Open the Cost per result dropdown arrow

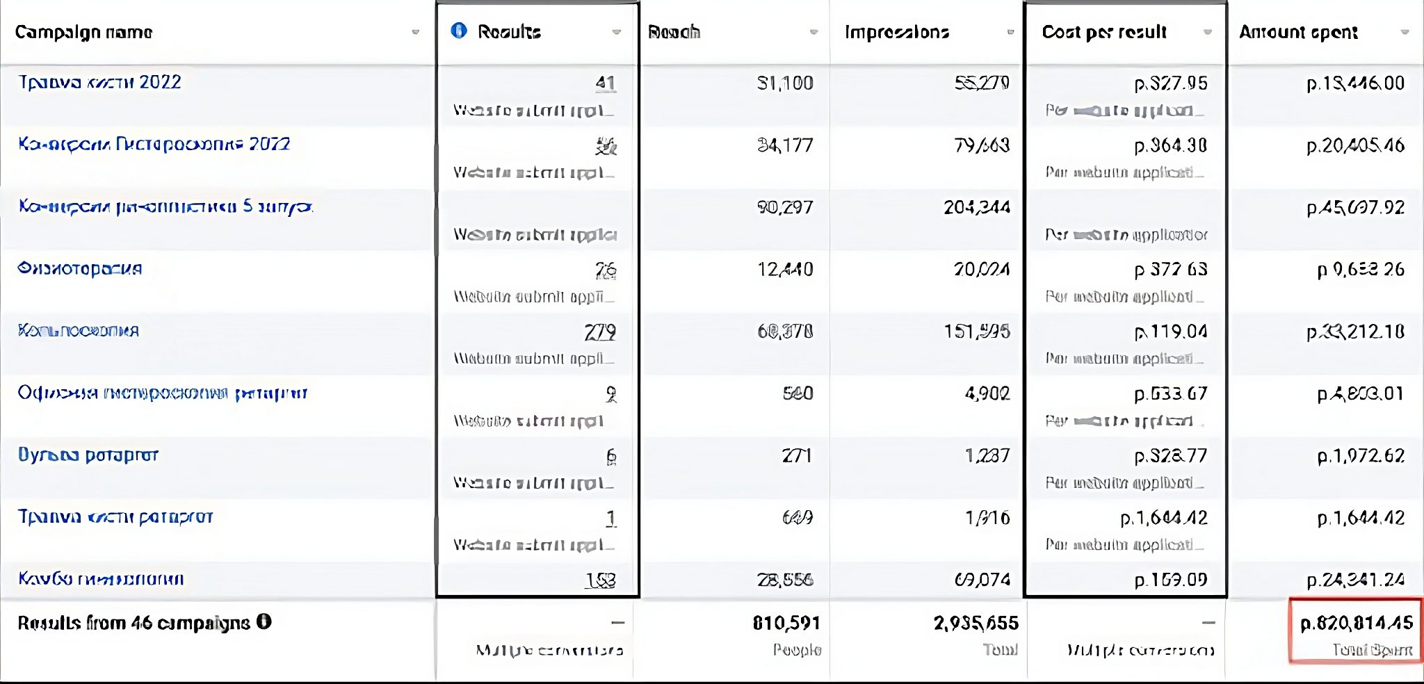[x=1208, y=32]
